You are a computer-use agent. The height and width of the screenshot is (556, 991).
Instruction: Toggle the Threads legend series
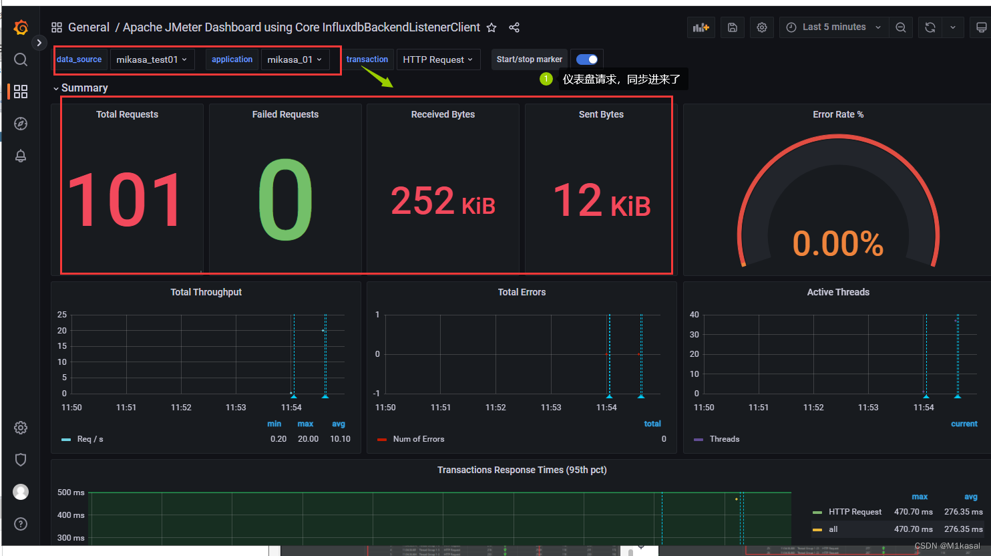point(725,439)
